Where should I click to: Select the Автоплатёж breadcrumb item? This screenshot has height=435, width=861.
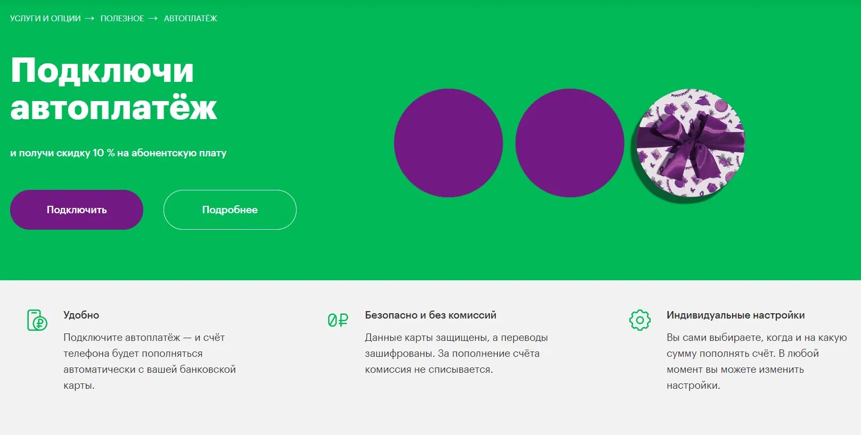[191, 18]
